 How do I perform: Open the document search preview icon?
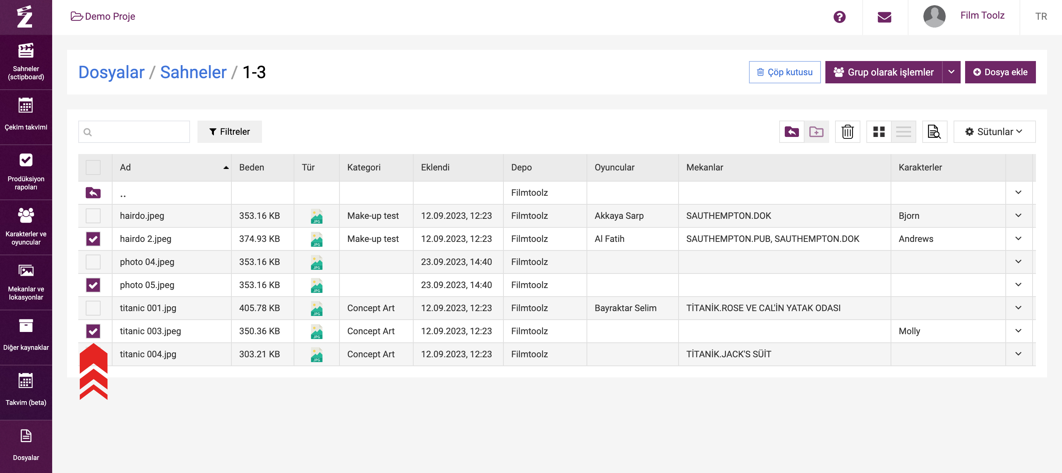coord(934,132)
